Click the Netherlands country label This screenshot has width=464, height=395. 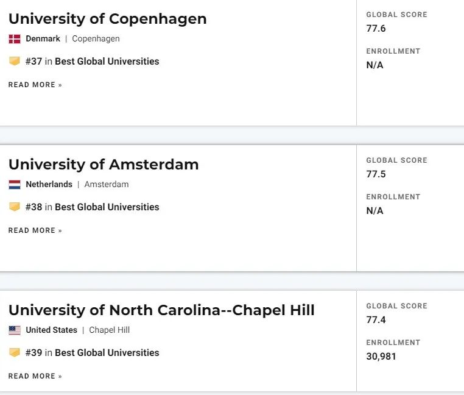[49, 184]
